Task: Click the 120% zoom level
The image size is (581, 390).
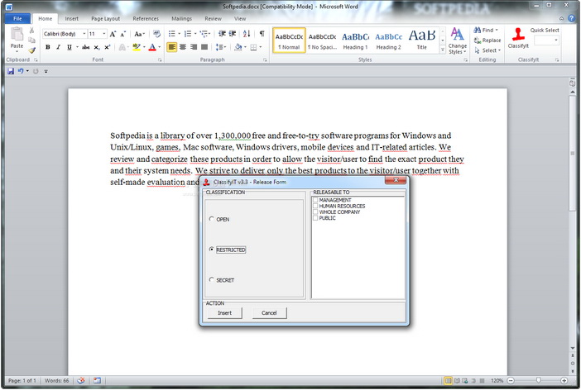Action: 497,380
